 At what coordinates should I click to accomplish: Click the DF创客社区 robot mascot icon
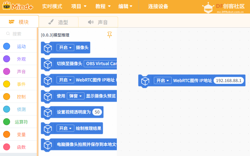click(x=208, y=8)
